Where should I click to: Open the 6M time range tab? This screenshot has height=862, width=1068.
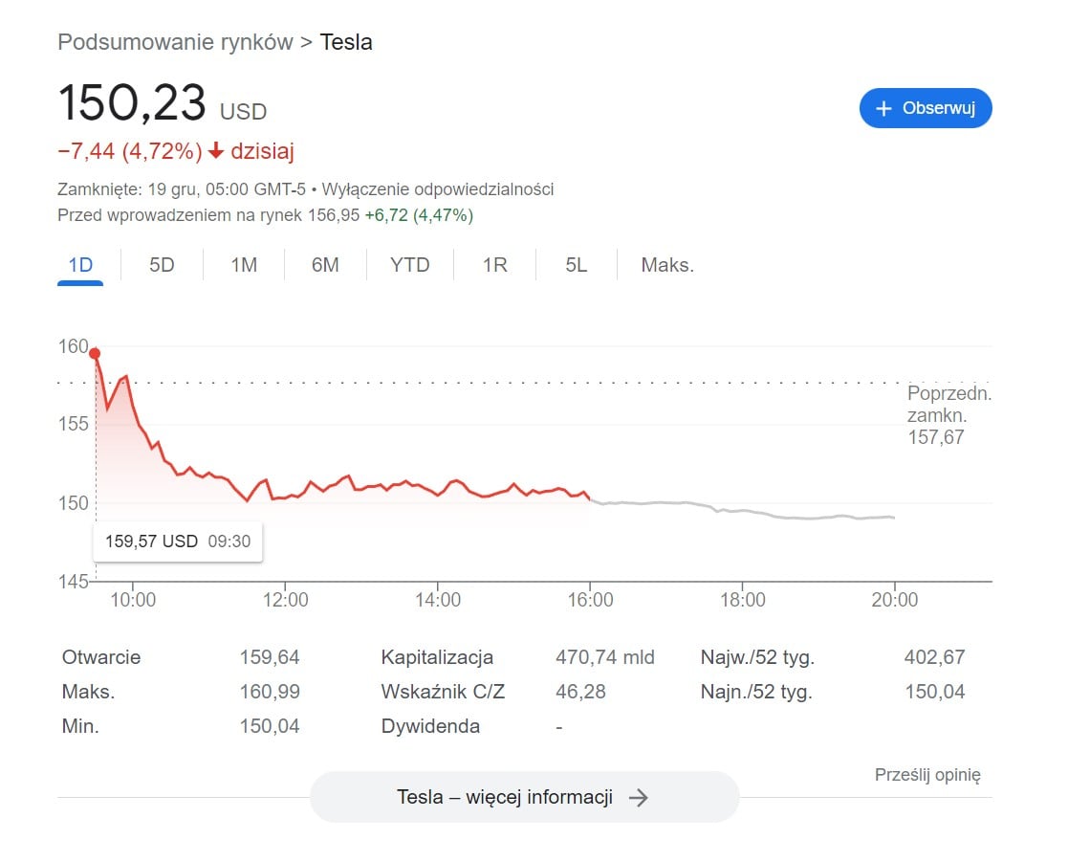(x=325, y=265)
